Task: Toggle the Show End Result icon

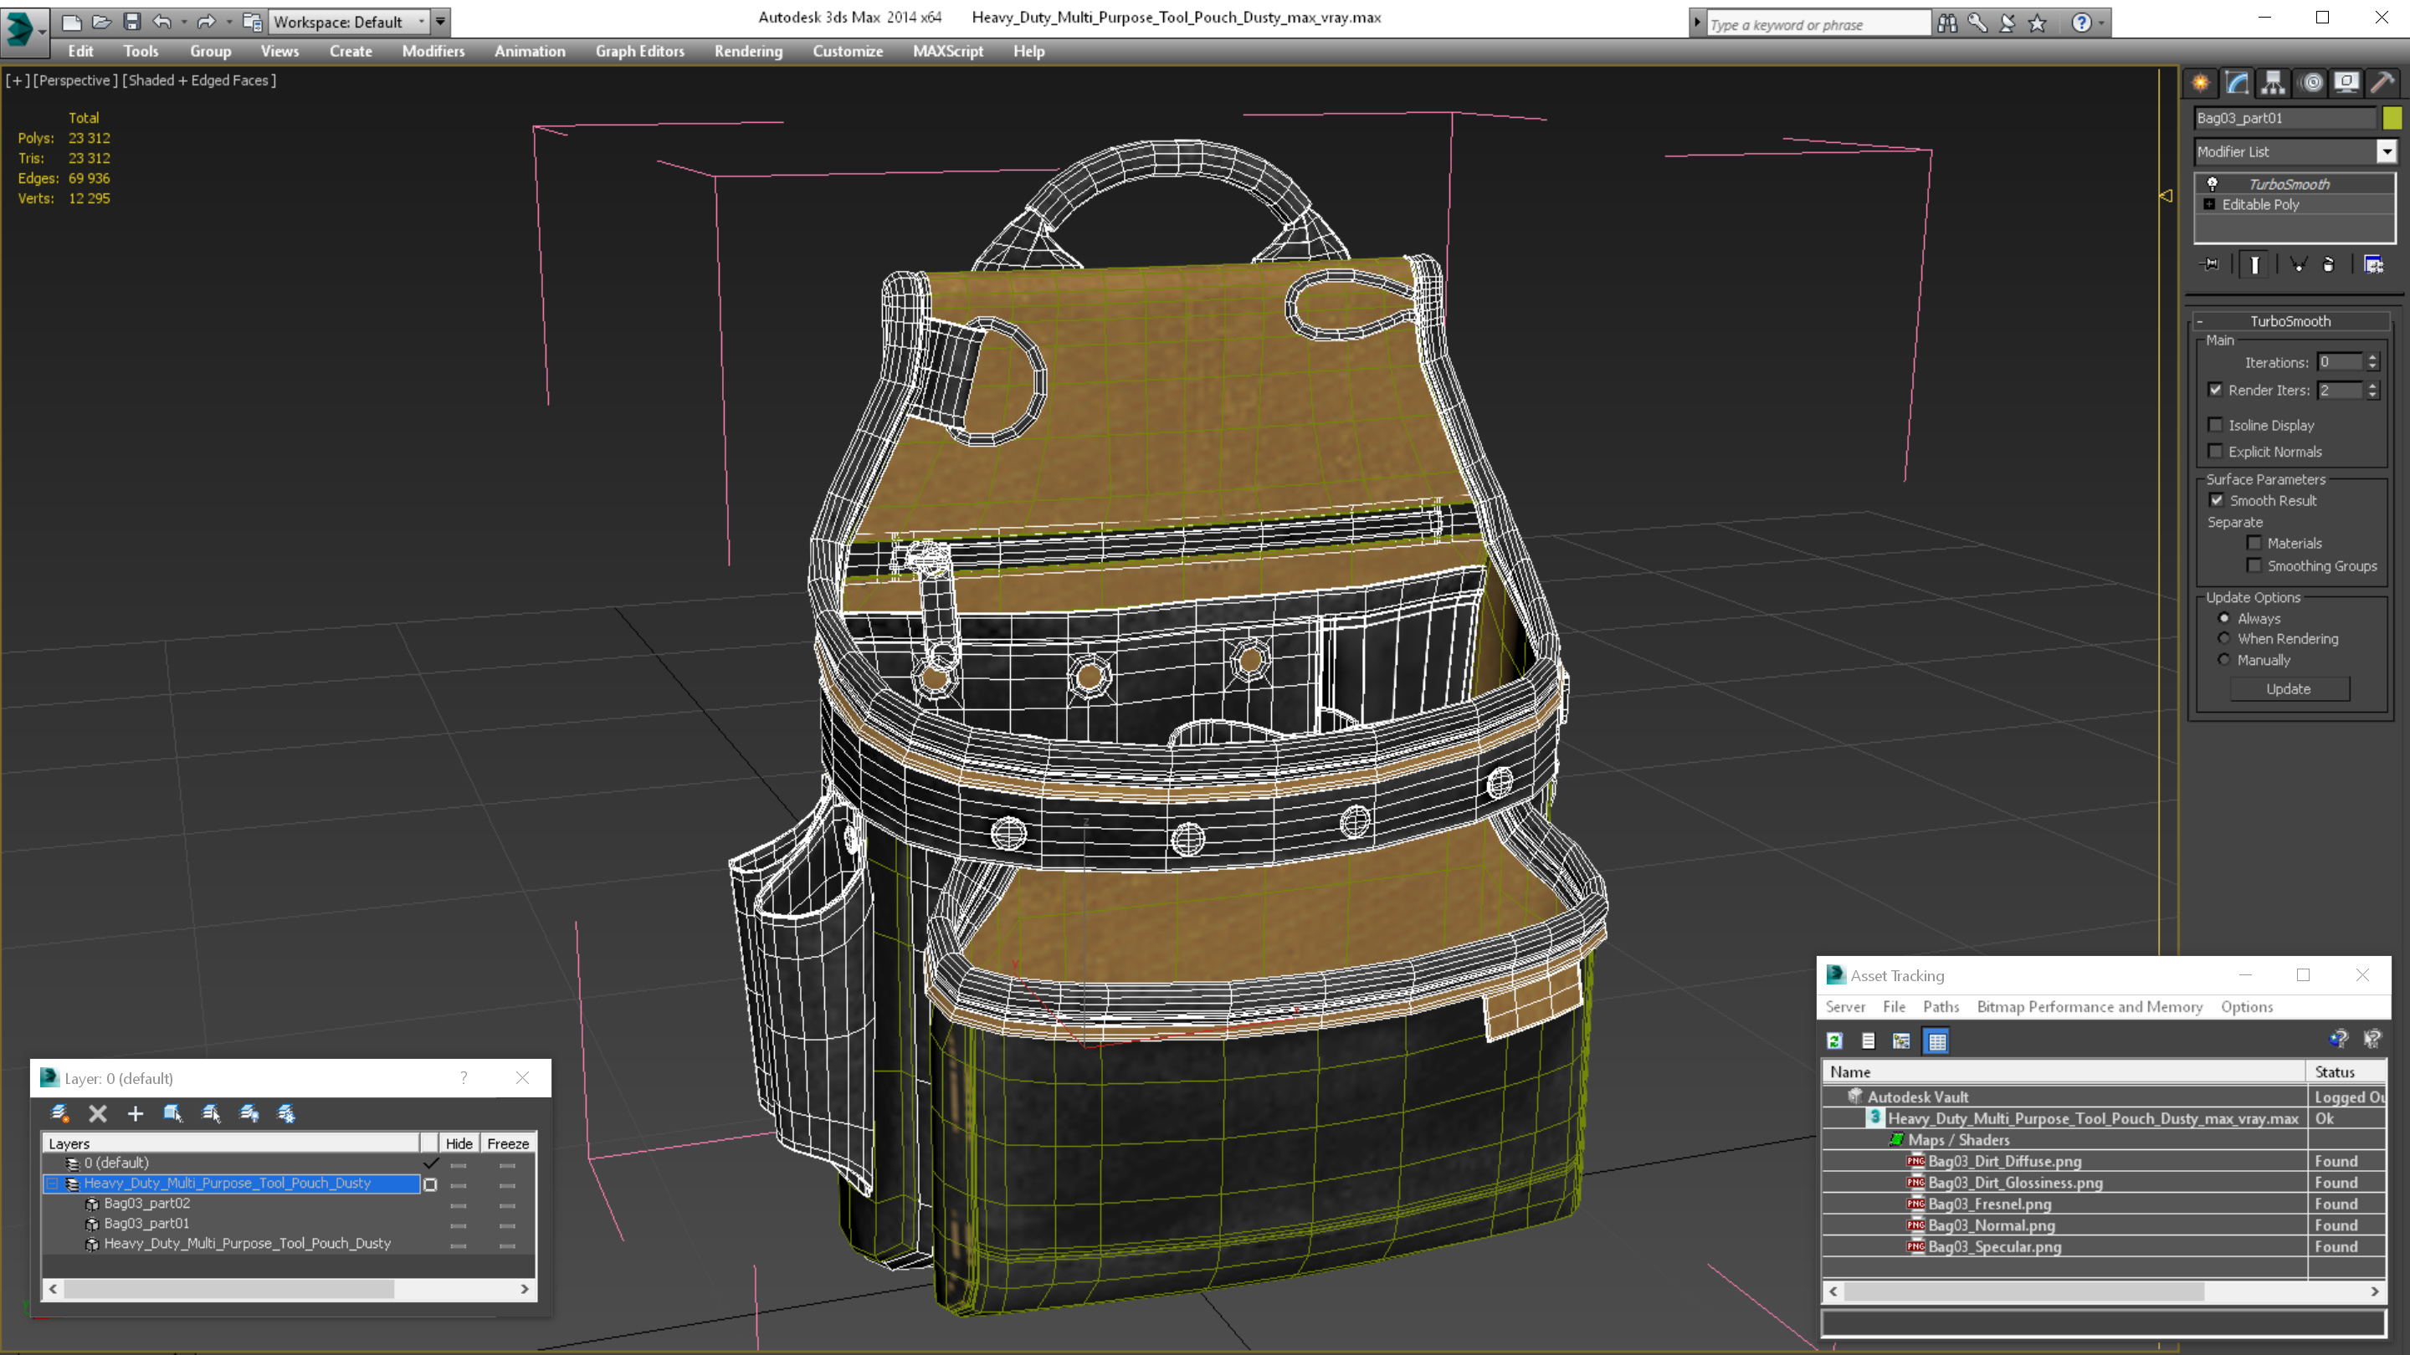Action: 2254,264
